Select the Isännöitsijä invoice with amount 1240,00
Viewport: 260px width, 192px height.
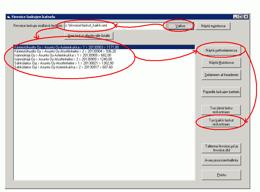(63, 59)
